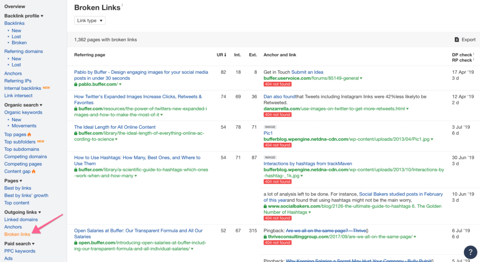Open Referring domains in the sidebar
The image size is (480, 262).
pyautogui.click(x=23, y=51)
